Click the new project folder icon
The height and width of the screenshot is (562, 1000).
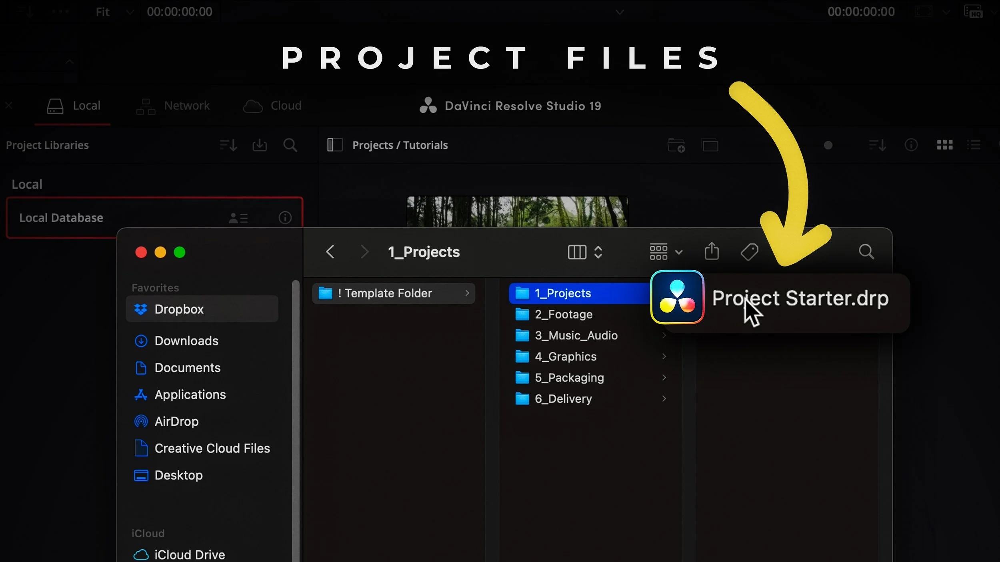[x=676, y=145]
